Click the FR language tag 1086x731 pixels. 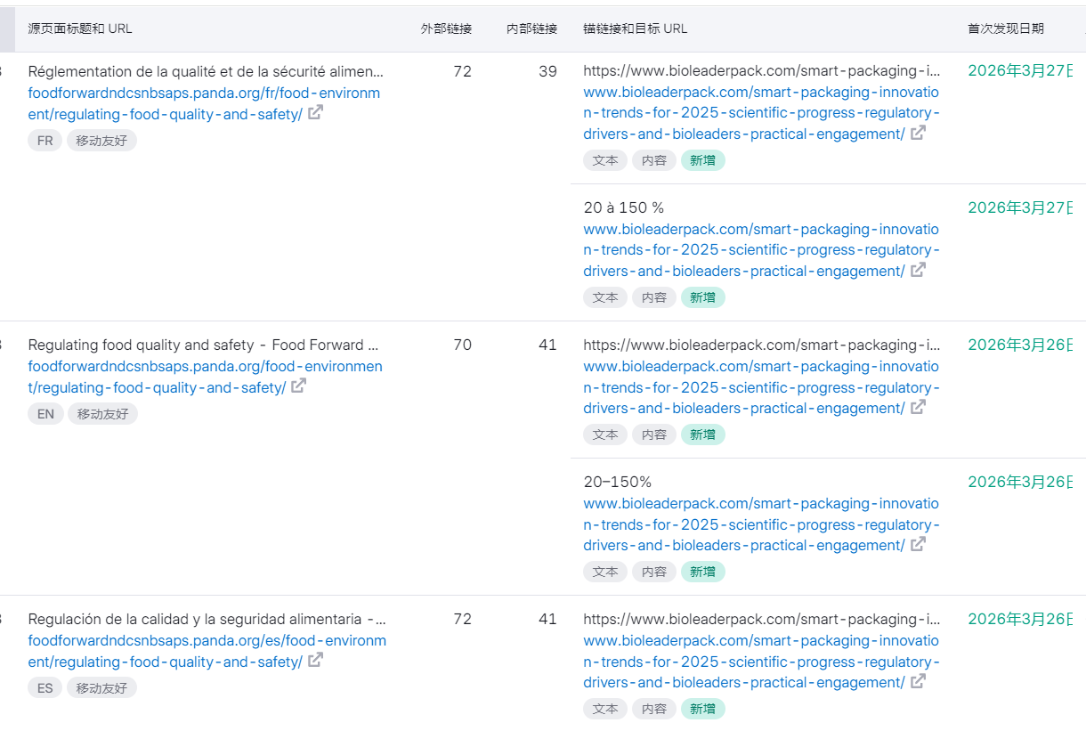(x=45, y=141)
